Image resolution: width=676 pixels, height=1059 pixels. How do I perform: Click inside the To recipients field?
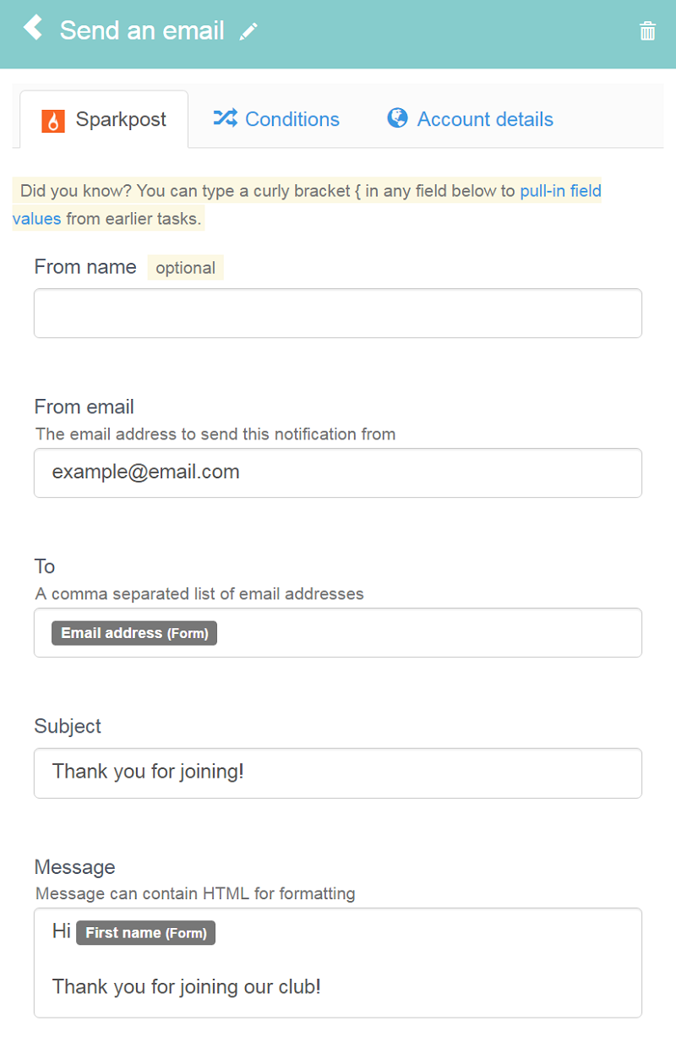pyautogui.click(x=338, y=632)
